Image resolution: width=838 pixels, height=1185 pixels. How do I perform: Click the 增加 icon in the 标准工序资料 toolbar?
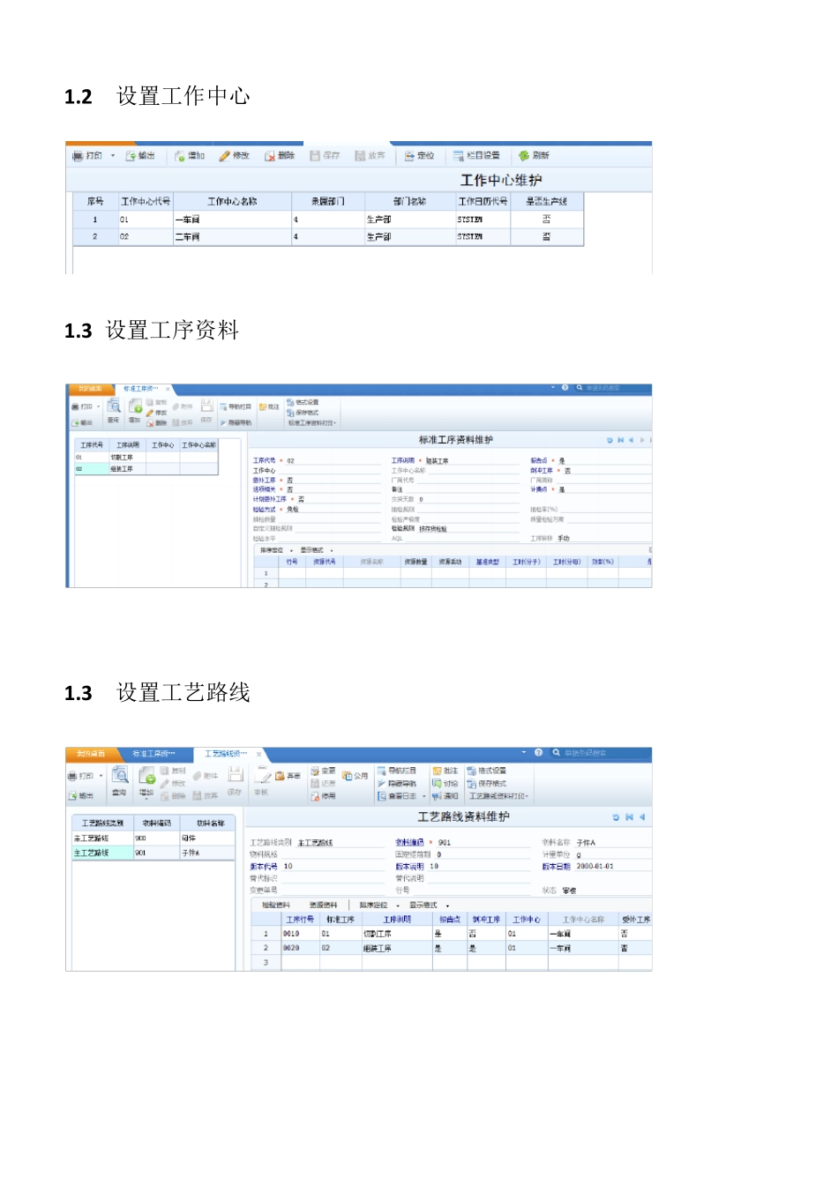(135, 411)
